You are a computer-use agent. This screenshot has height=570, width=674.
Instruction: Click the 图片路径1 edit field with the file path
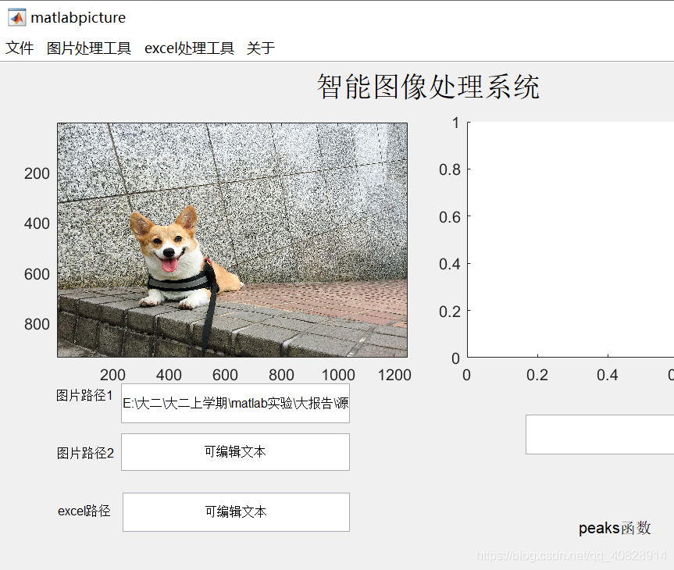coord(235,404)
